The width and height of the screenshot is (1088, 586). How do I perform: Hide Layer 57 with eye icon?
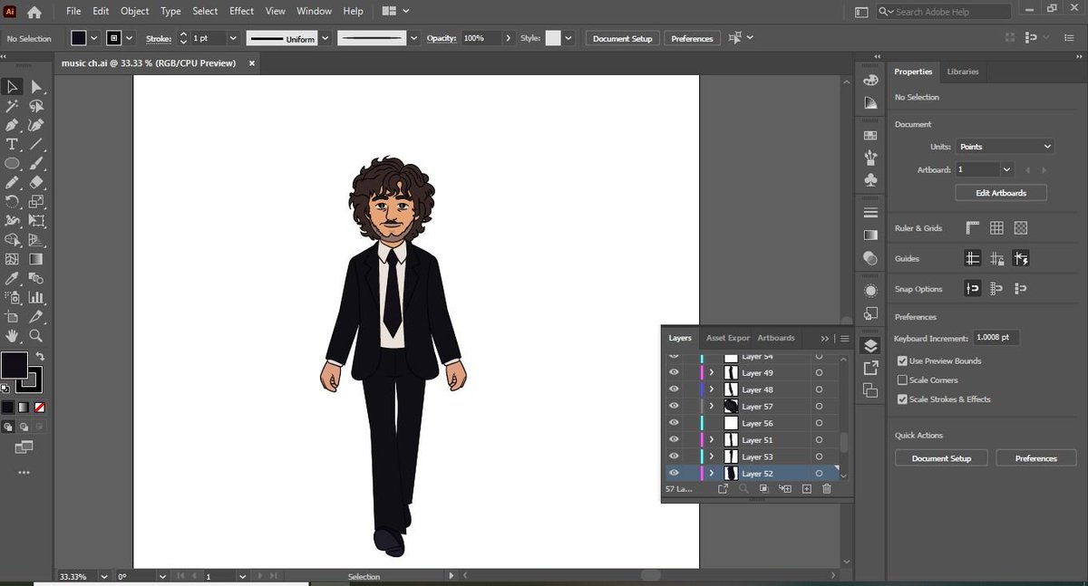click(x=674, y=407)
